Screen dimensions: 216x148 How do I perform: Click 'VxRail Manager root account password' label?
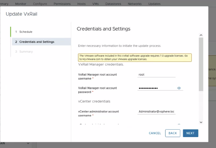tap(98, 90)
